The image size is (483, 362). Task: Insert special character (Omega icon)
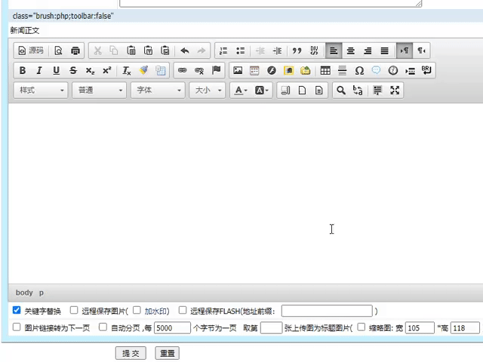click(x=358, y=71)
